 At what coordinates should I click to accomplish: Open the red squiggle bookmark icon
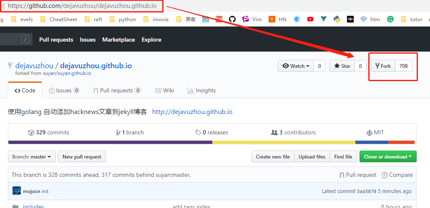tap(219, 19)
